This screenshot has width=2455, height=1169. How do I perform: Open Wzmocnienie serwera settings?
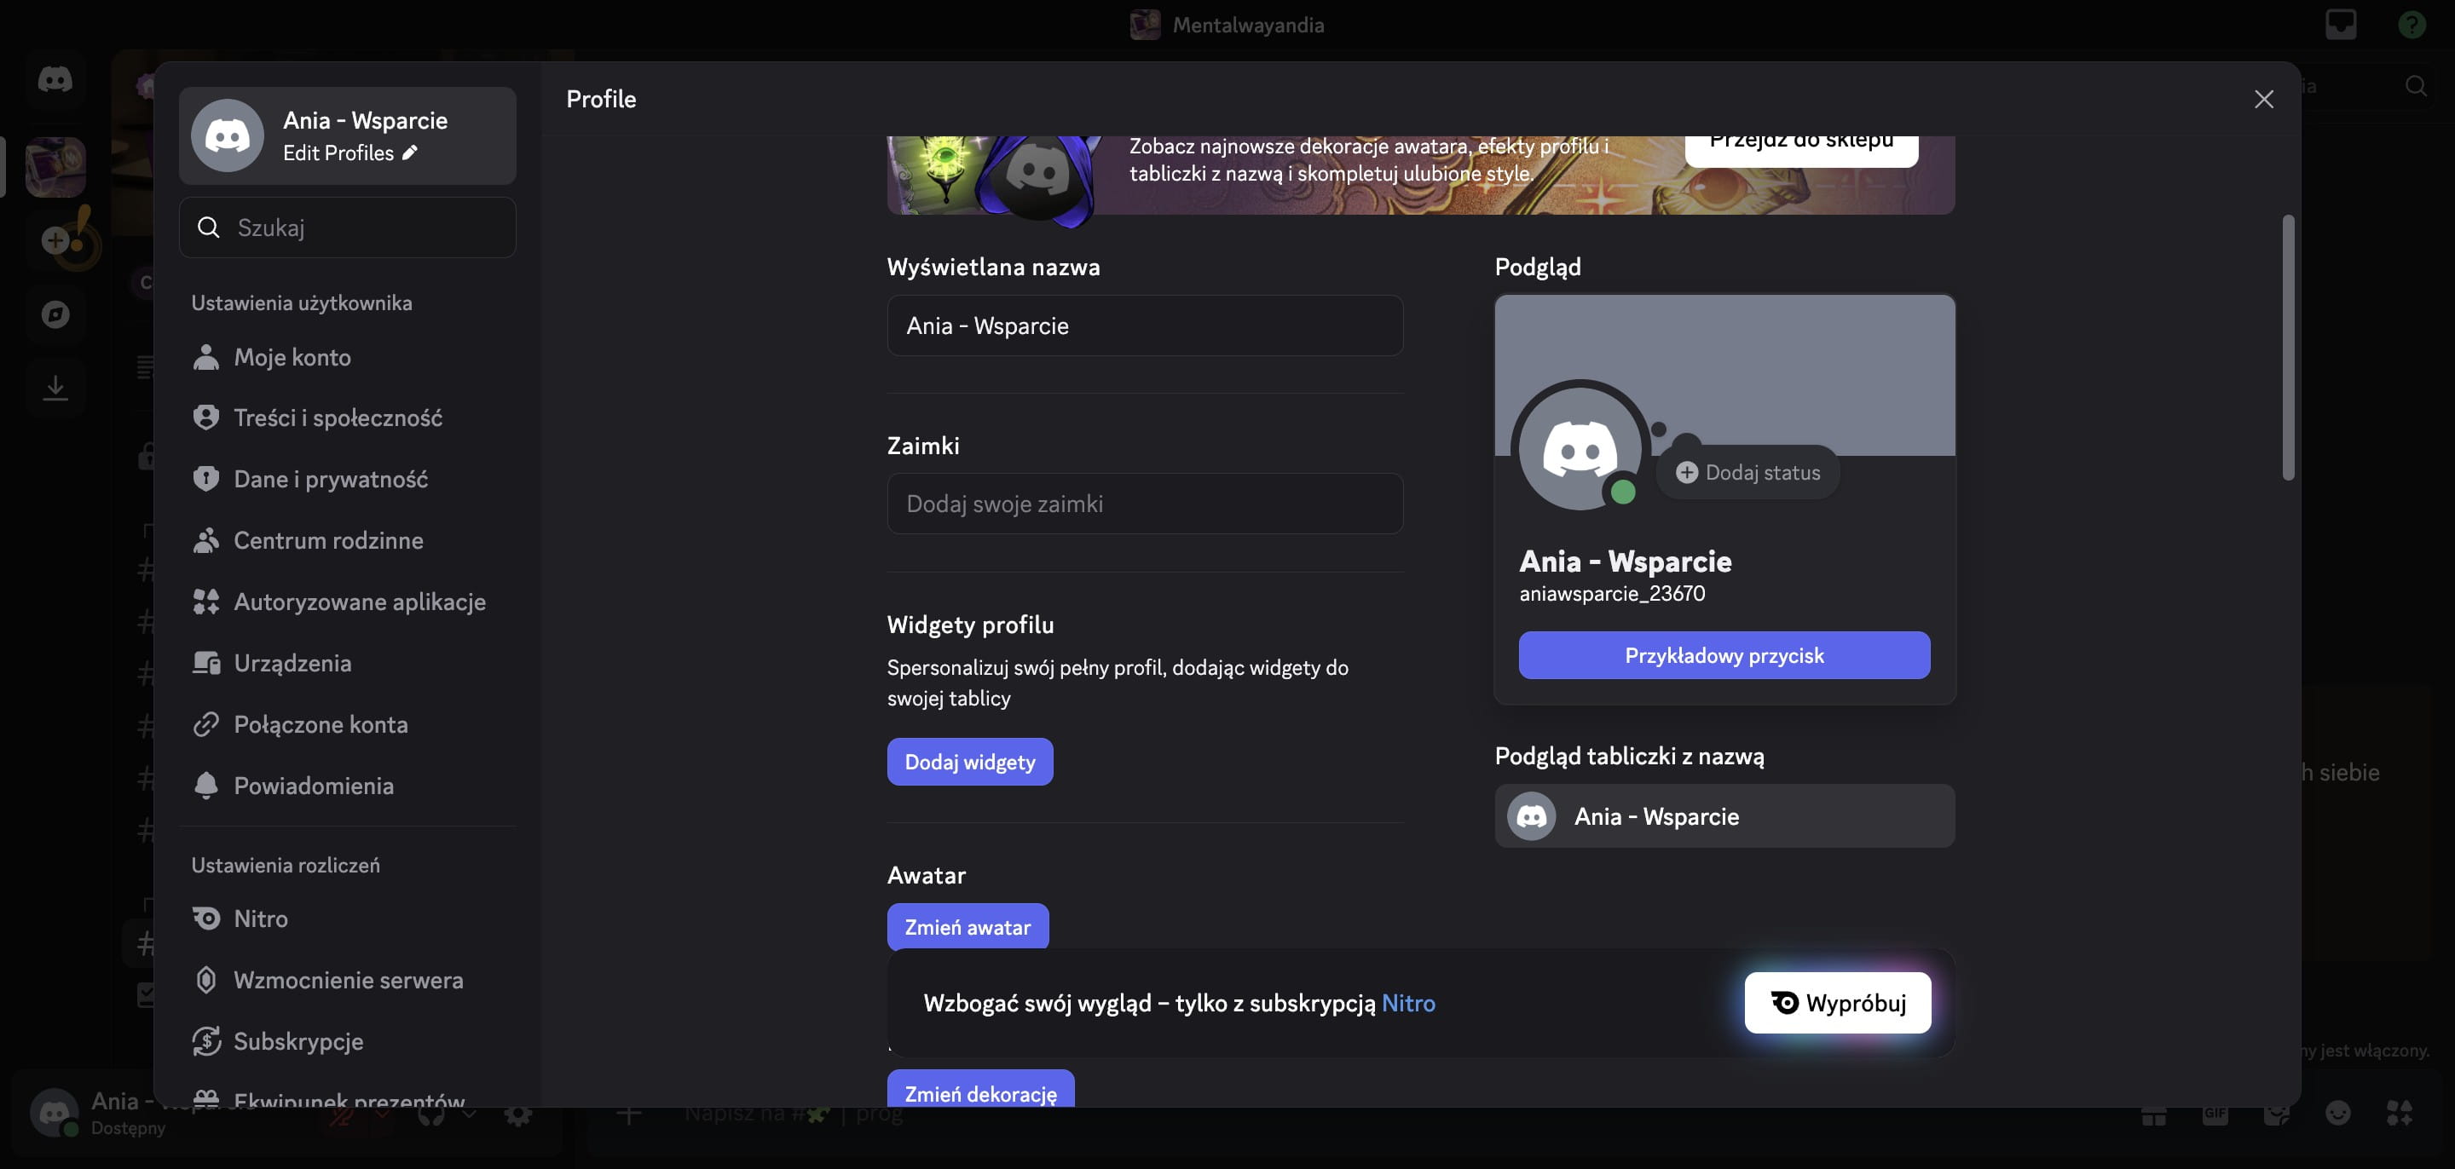coord(347,981)
